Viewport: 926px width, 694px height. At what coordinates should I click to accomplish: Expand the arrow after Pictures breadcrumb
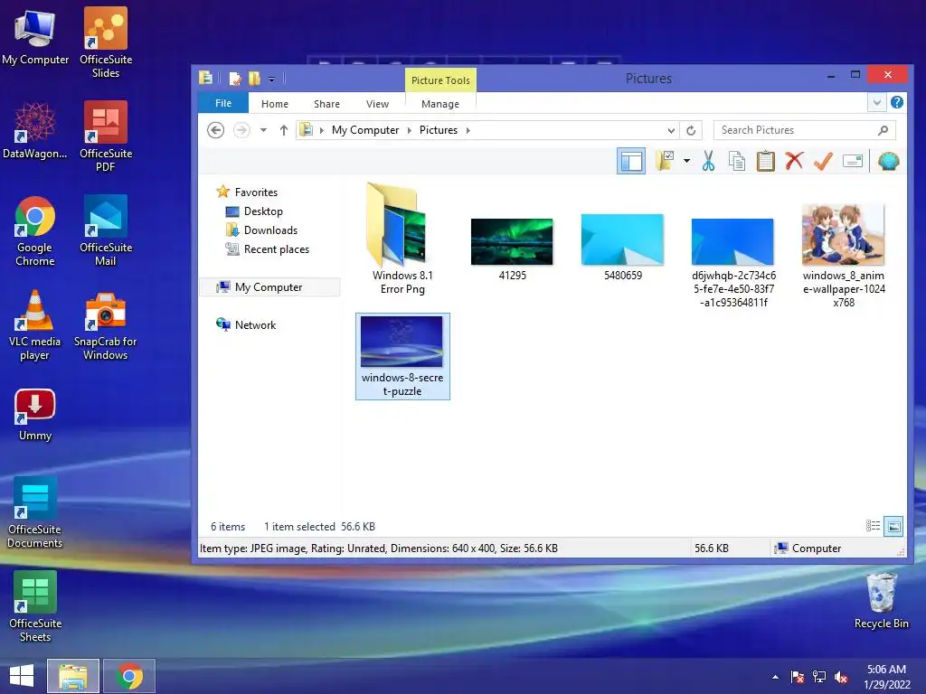point(468,130)
